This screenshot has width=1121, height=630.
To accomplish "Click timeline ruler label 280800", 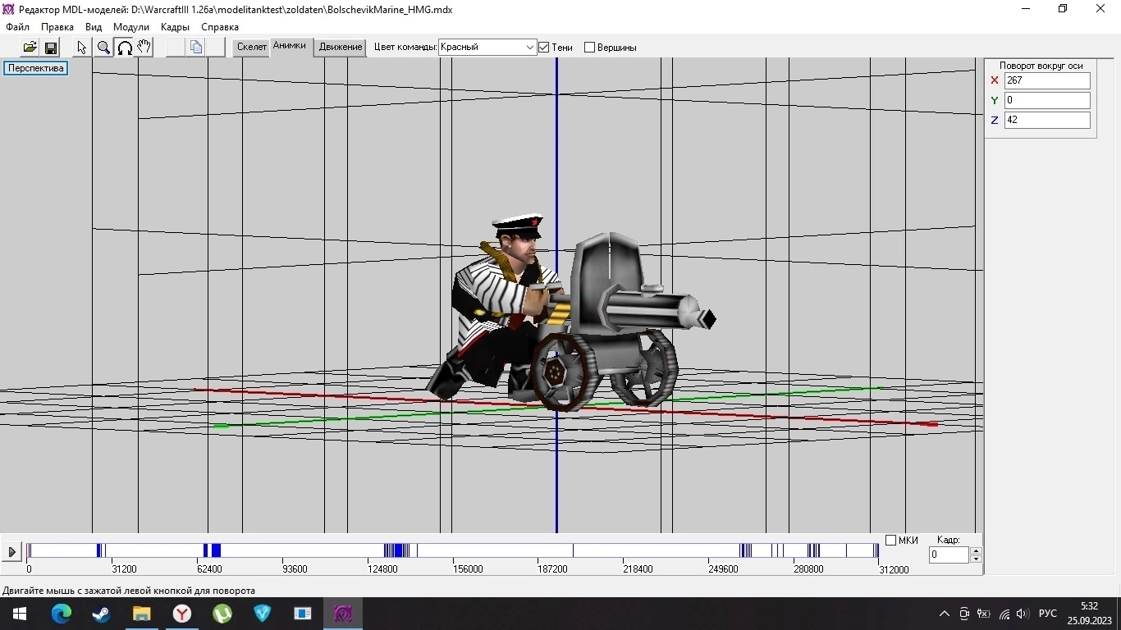I will click(808, 569).
